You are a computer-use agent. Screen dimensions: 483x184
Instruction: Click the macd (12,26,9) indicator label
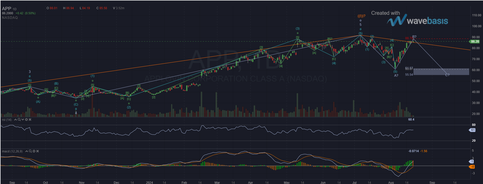click(12, 151)
